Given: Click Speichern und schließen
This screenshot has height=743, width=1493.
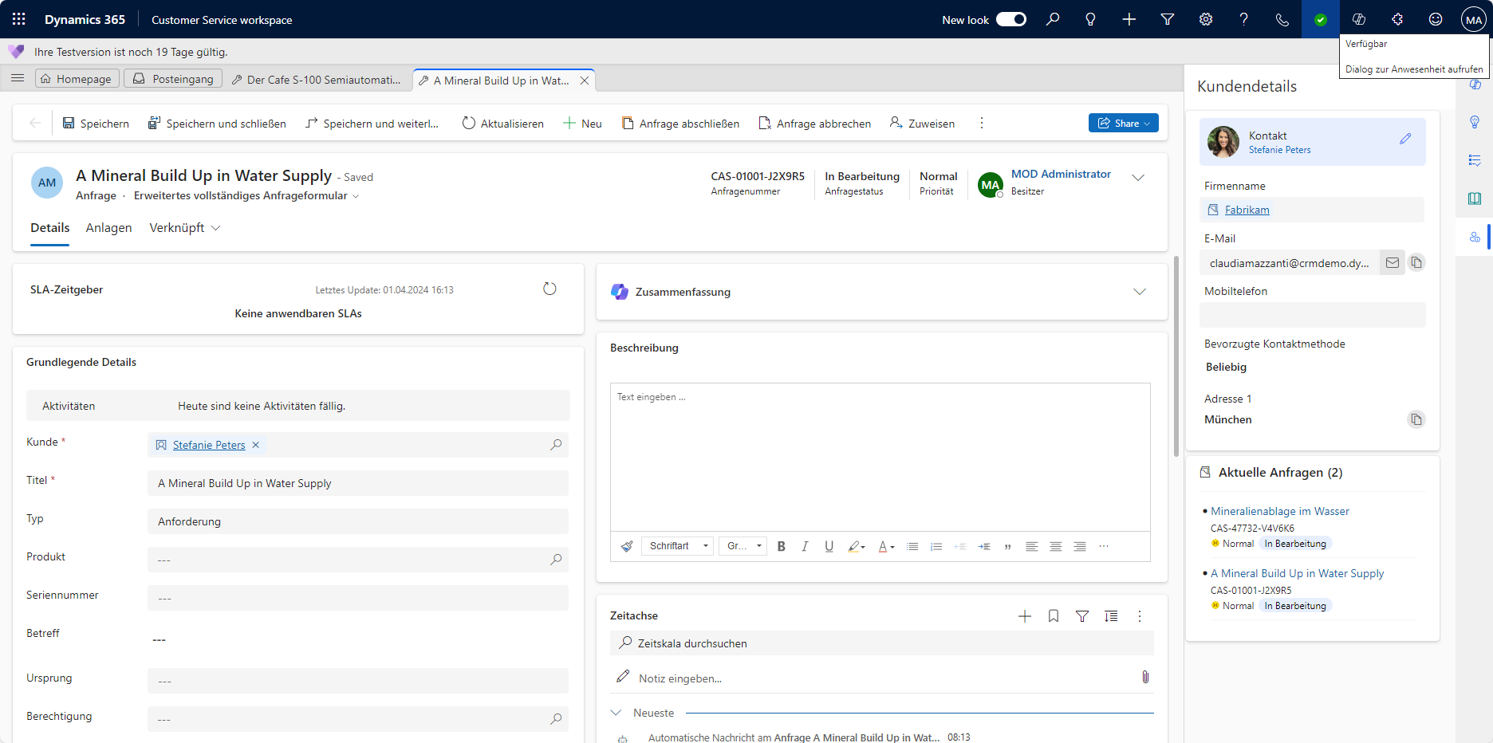Looking at the screenshot, I should coord(217,124).
